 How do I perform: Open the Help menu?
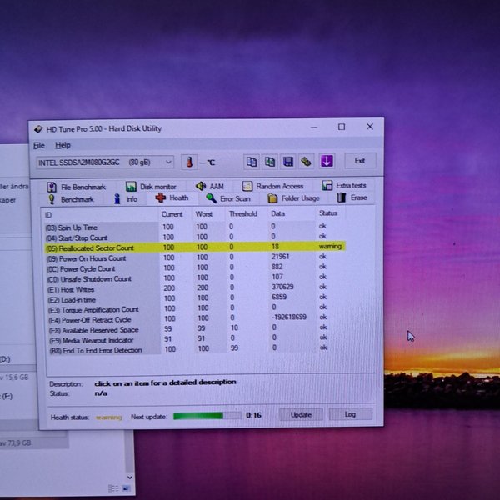(62, 145)
